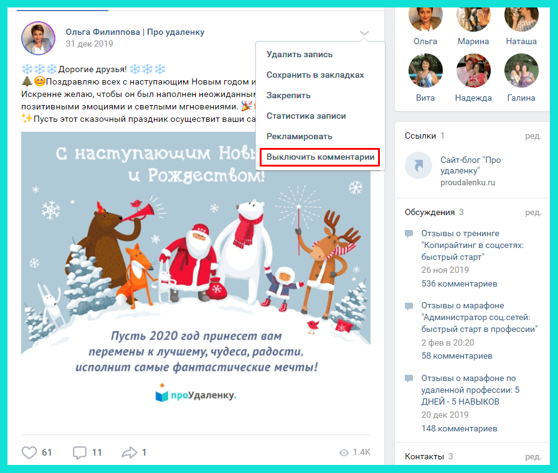Disable comments with Выключить комментарии
Image resolution: width=558 pixels, height=473 pixels.
[x=320, y=157]
